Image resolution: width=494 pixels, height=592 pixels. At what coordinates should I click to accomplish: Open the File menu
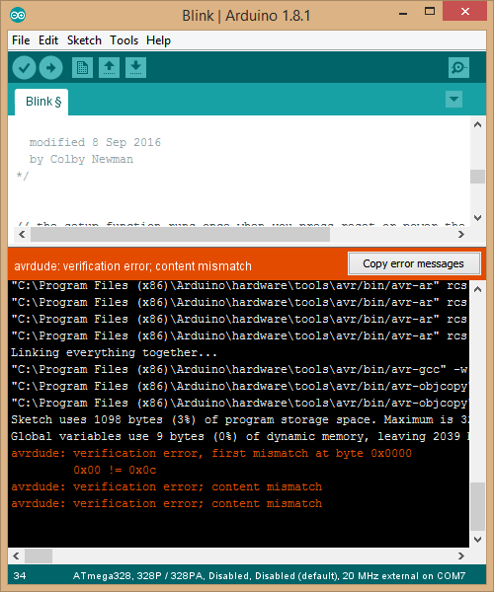tap(21, 40)
